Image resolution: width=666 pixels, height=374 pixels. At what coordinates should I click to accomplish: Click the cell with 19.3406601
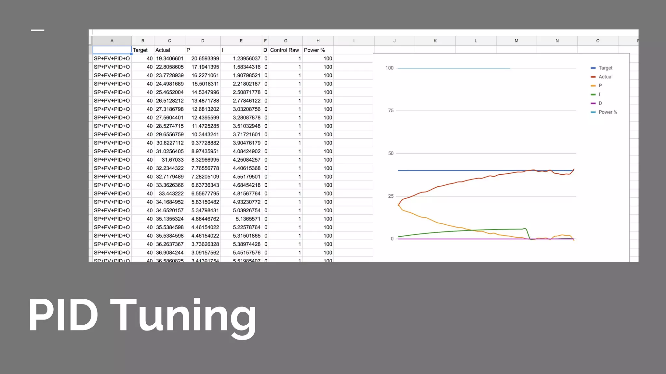point(169,58)
